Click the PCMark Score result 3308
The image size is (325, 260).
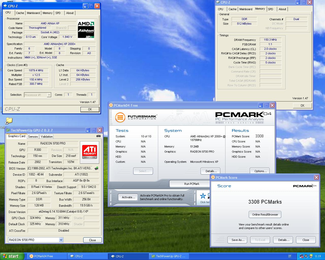(259, 136)
